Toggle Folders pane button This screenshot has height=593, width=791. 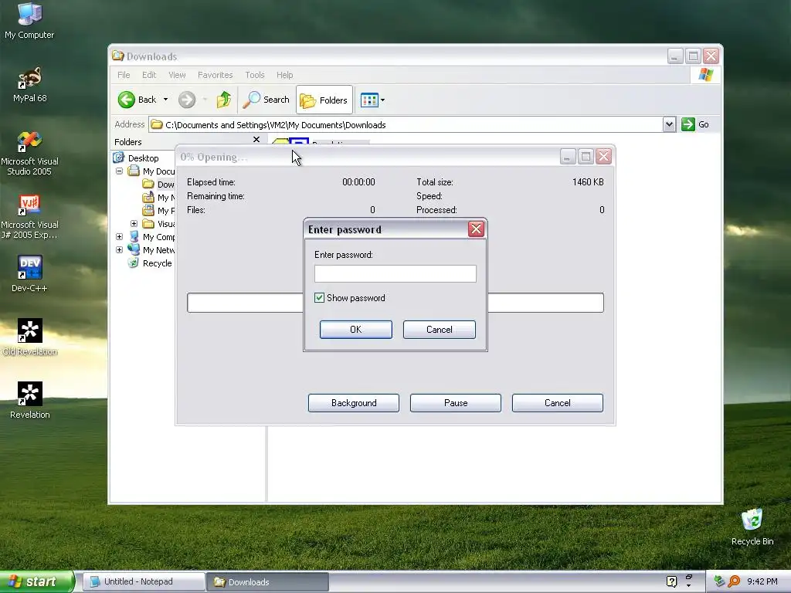click(324, 100)
